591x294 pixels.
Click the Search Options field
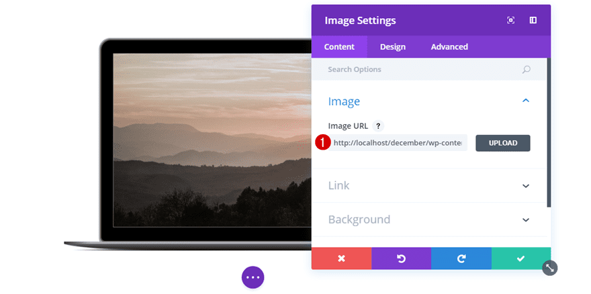(x=429, y=69)
